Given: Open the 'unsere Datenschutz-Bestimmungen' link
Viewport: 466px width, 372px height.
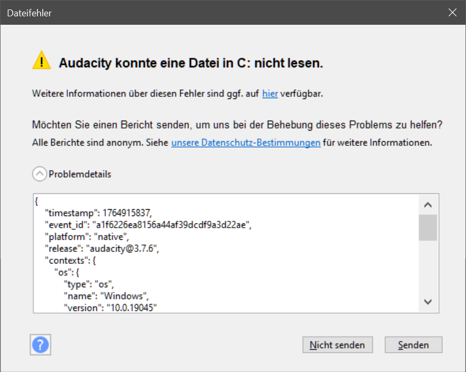Looking at the screenshot, I should click(246, 143).
